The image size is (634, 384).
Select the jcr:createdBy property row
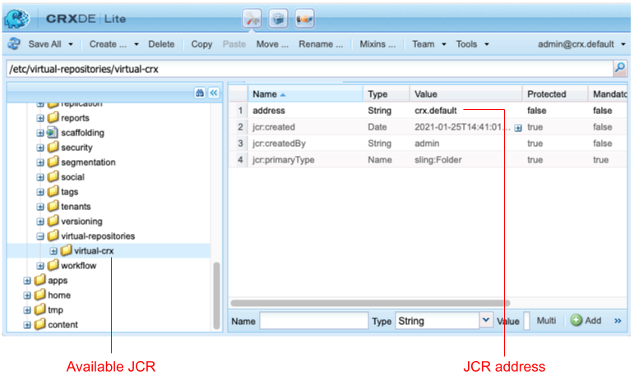(x=428, y=144)
